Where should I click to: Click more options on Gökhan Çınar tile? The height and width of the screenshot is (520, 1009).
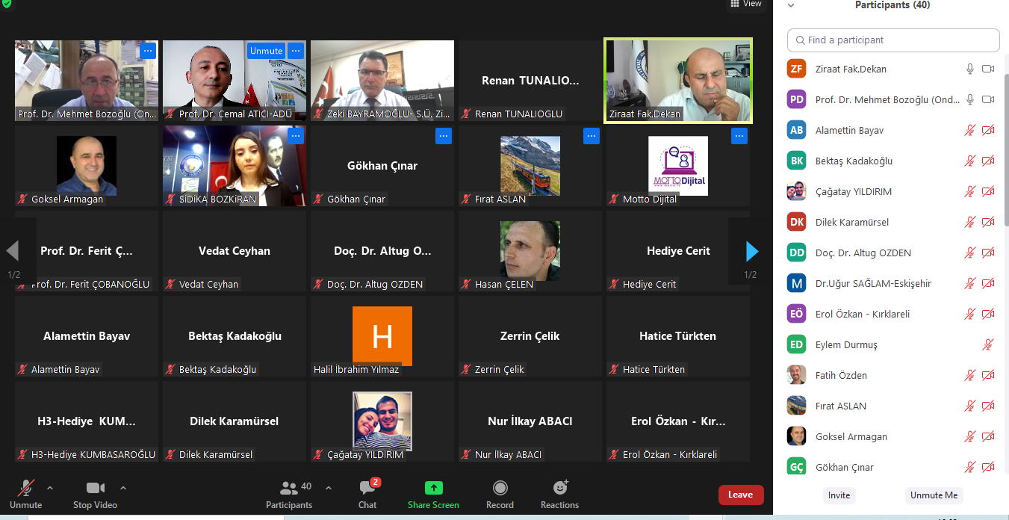click(444, 136)
